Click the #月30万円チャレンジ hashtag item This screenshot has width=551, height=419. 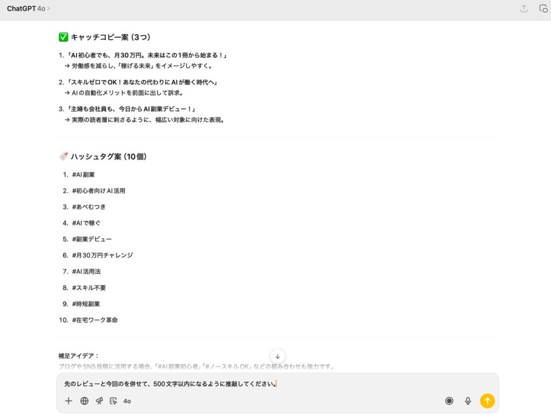tap(102, 255)
